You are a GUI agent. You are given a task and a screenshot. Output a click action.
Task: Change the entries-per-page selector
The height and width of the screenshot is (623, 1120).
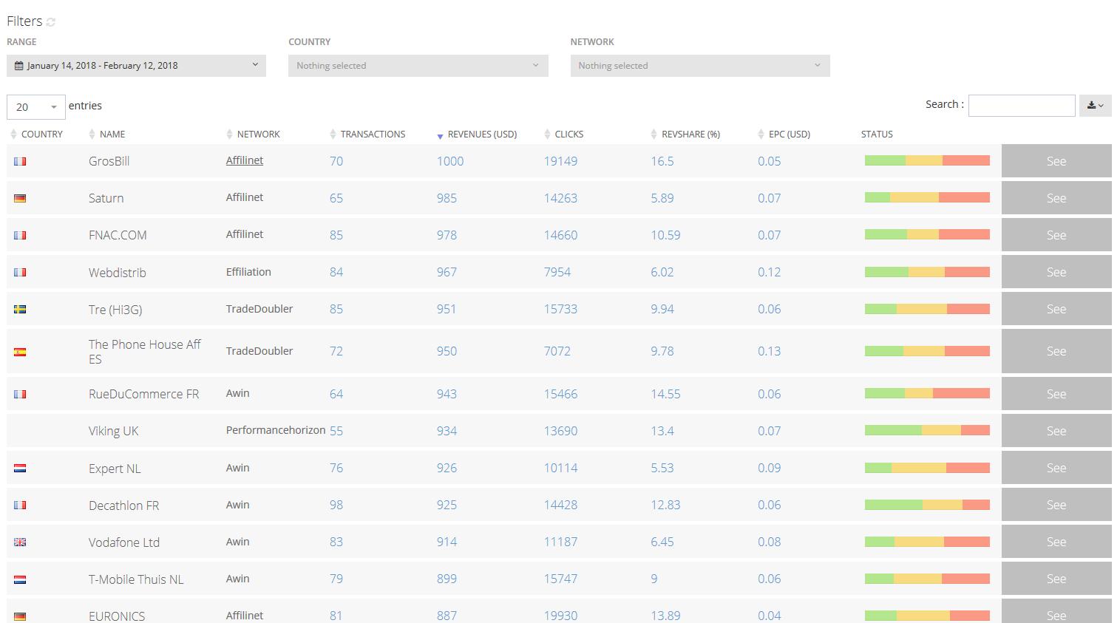point(35,107)
